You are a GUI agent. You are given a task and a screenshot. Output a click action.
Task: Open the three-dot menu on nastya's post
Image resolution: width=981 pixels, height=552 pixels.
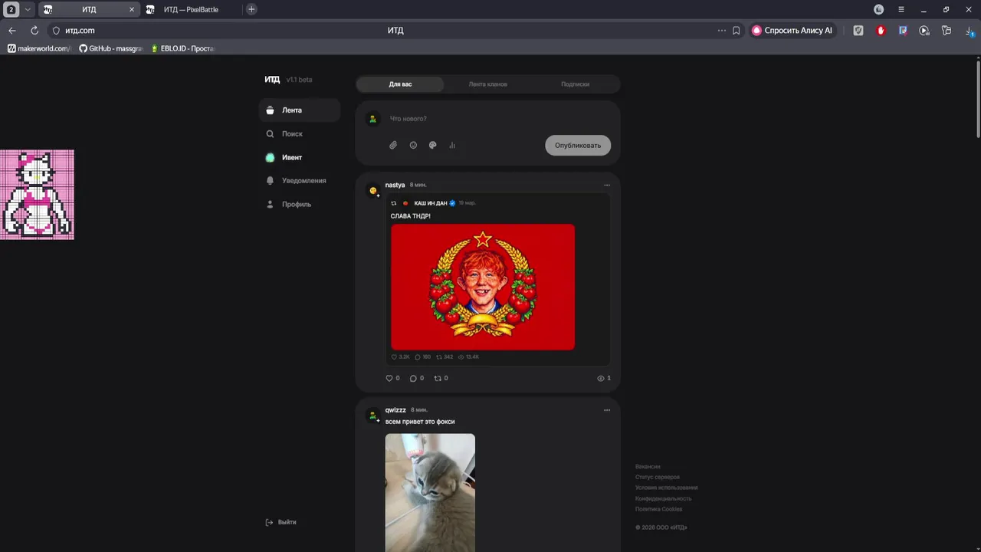(x=607, y=185)
